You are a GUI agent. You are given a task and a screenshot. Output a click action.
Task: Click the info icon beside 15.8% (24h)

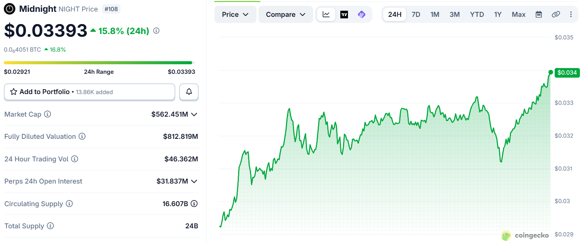coord(156,31)
